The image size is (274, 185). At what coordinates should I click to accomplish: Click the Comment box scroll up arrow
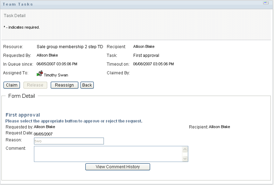click(185, 149)
